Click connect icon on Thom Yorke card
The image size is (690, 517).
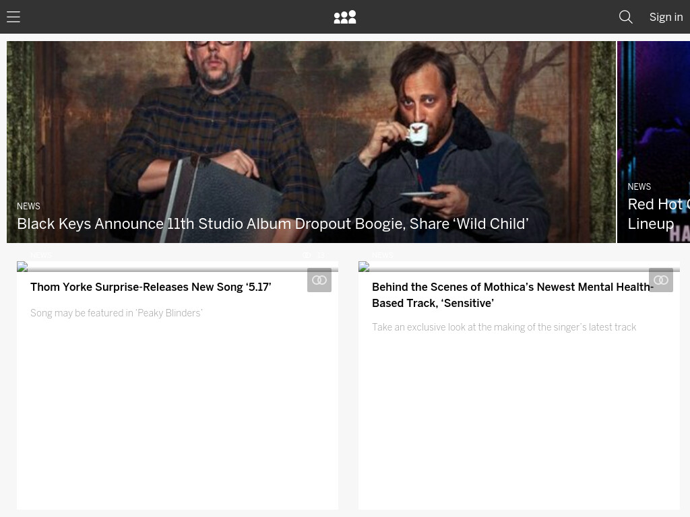tap(319, 280)
